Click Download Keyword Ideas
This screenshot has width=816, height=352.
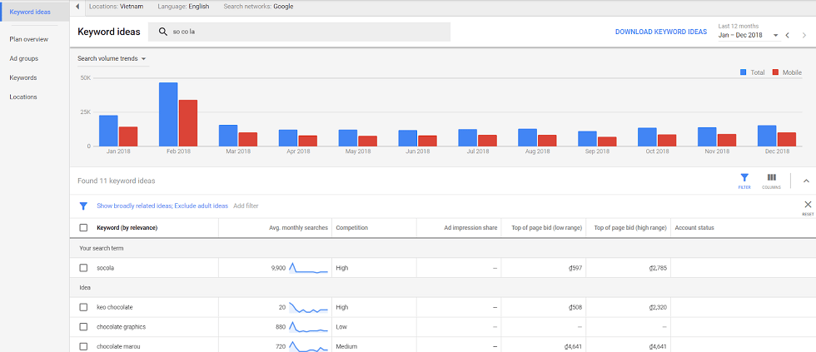[660, 32]
